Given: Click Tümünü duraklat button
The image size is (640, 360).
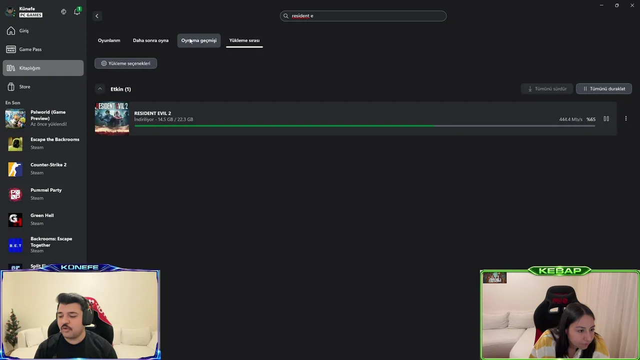Looking at the screenshot, I should pyautogui.click(x=604, y=88).
